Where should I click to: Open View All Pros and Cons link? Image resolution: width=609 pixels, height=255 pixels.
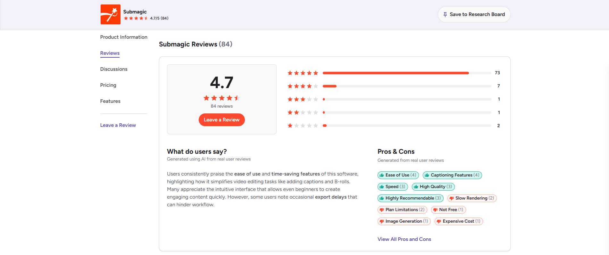(x=404, y=239)
